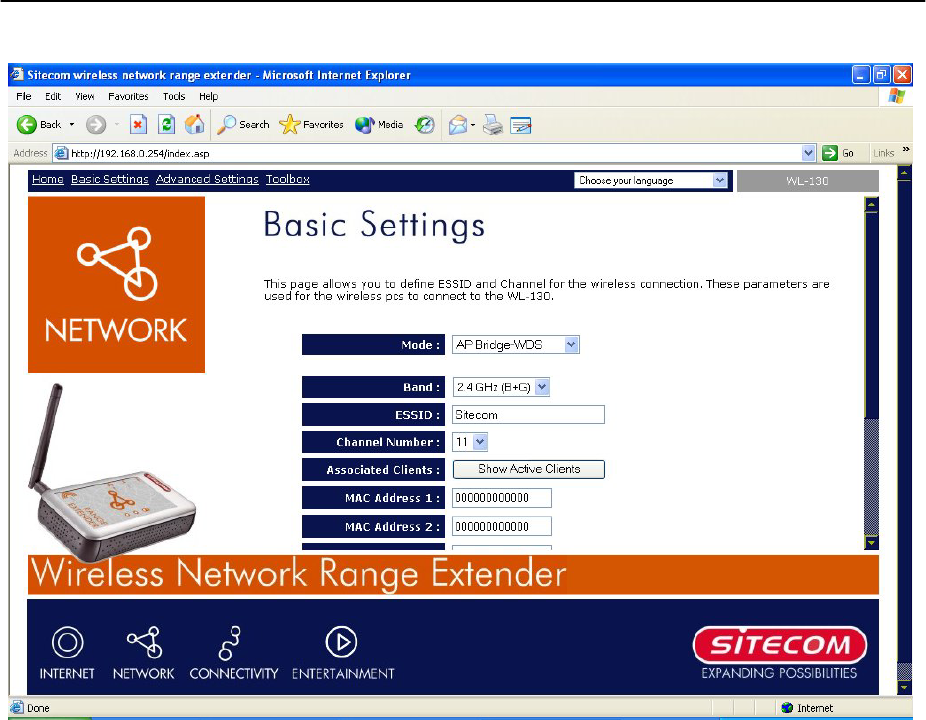
Task: Click the Back arrow icon
Action: pyautogui.click(x=27, y=124)
